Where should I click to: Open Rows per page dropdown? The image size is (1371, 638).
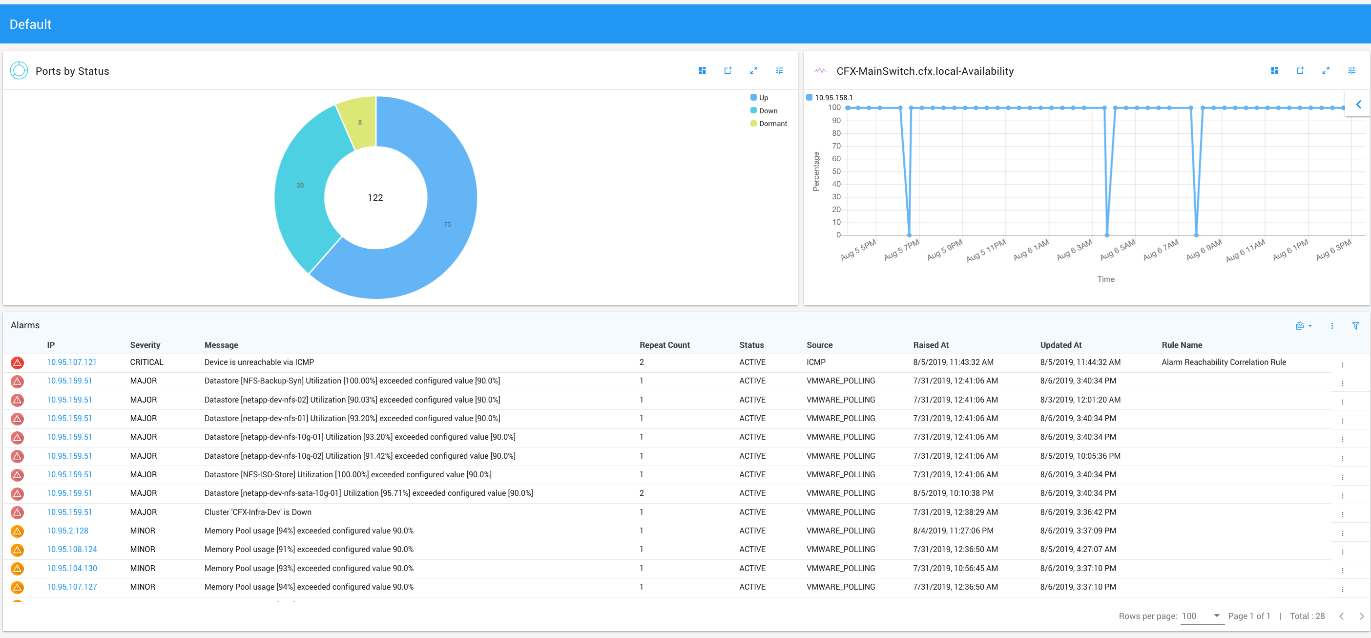tap(1200, 616)
